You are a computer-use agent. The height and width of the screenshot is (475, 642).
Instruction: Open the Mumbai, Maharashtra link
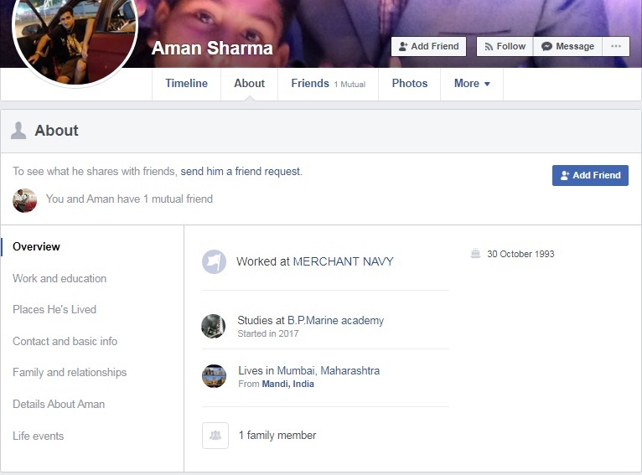[329, 370]
